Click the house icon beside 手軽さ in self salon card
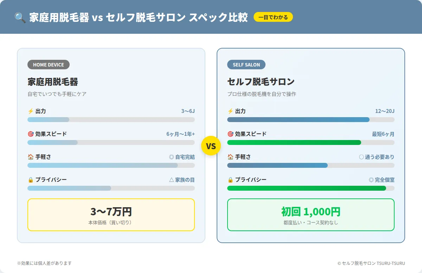Screen dimensions: 422x273 (x=230, y=157)
